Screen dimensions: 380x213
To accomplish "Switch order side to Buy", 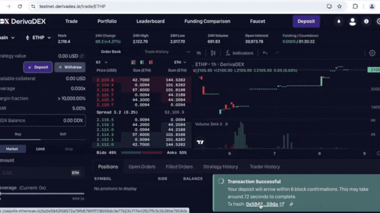I will tap(18, 134).
